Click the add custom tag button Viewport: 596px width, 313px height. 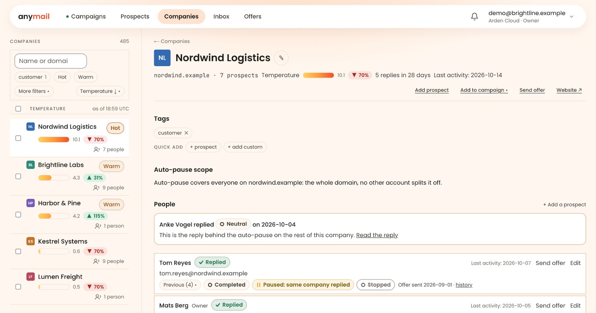pyautogui.click(x=245, y=147)
